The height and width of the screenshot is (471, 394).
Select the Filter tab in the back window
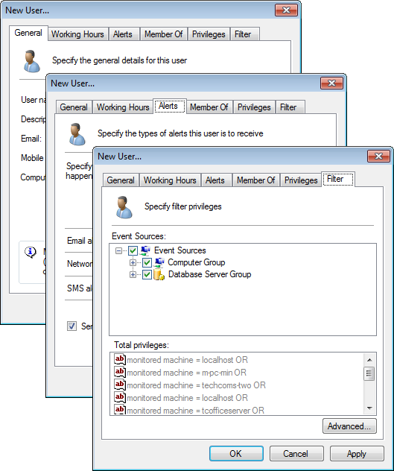click(x=245, y=34)
